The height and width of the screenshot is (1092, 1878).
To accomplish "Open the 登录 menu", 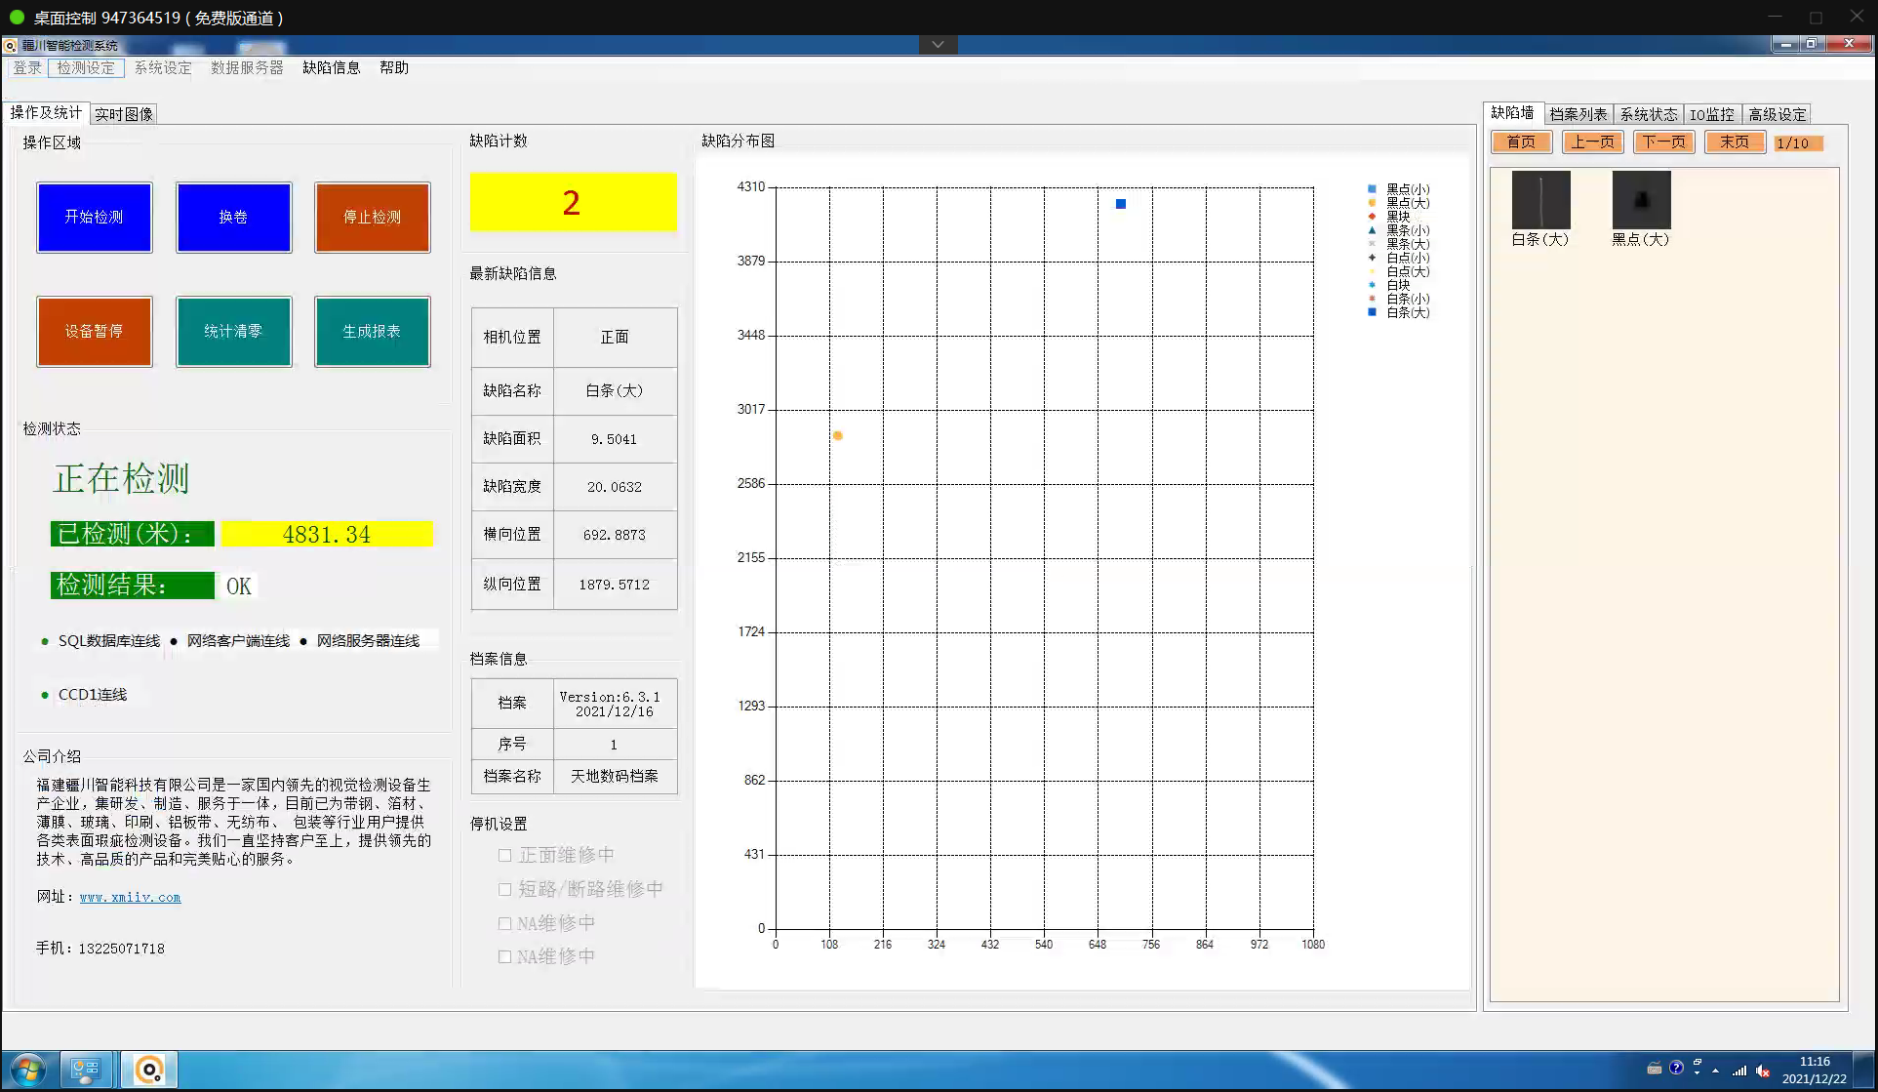I will 27,67.
